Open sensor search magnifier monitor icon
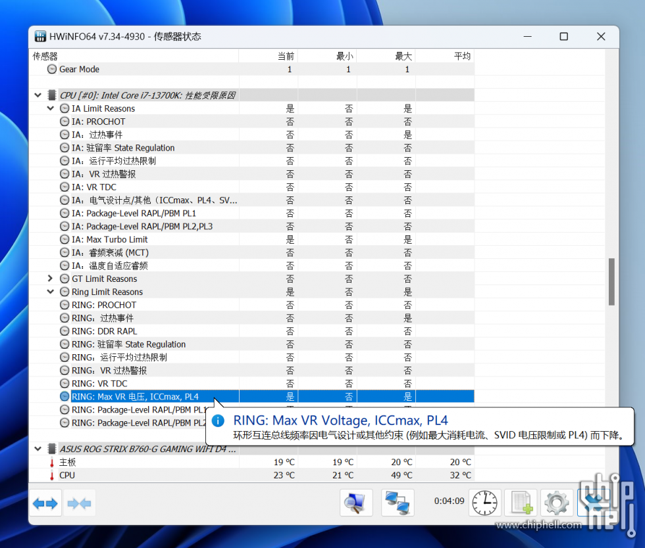Screen dimensions: 645x548 356,503
